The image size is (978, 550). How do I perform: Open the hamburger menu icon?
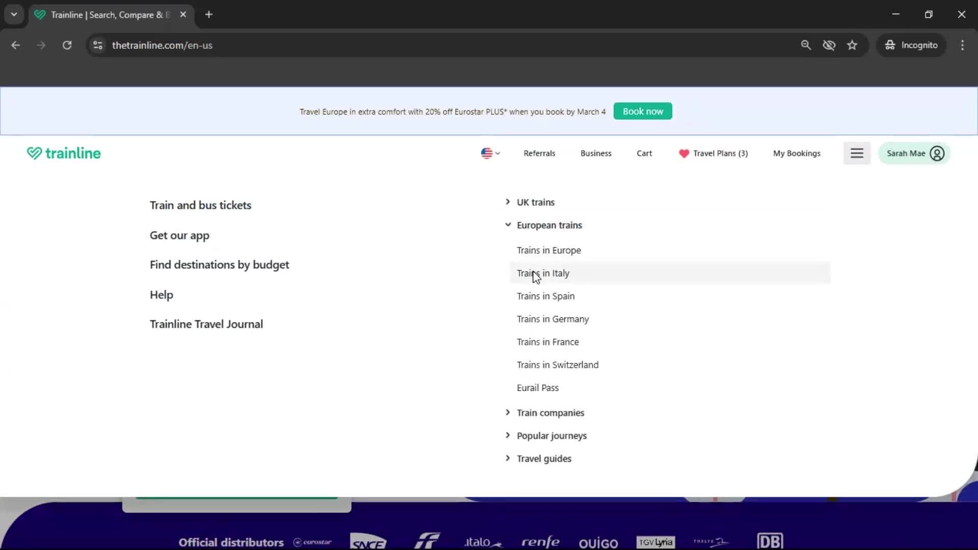coord(857,153)
